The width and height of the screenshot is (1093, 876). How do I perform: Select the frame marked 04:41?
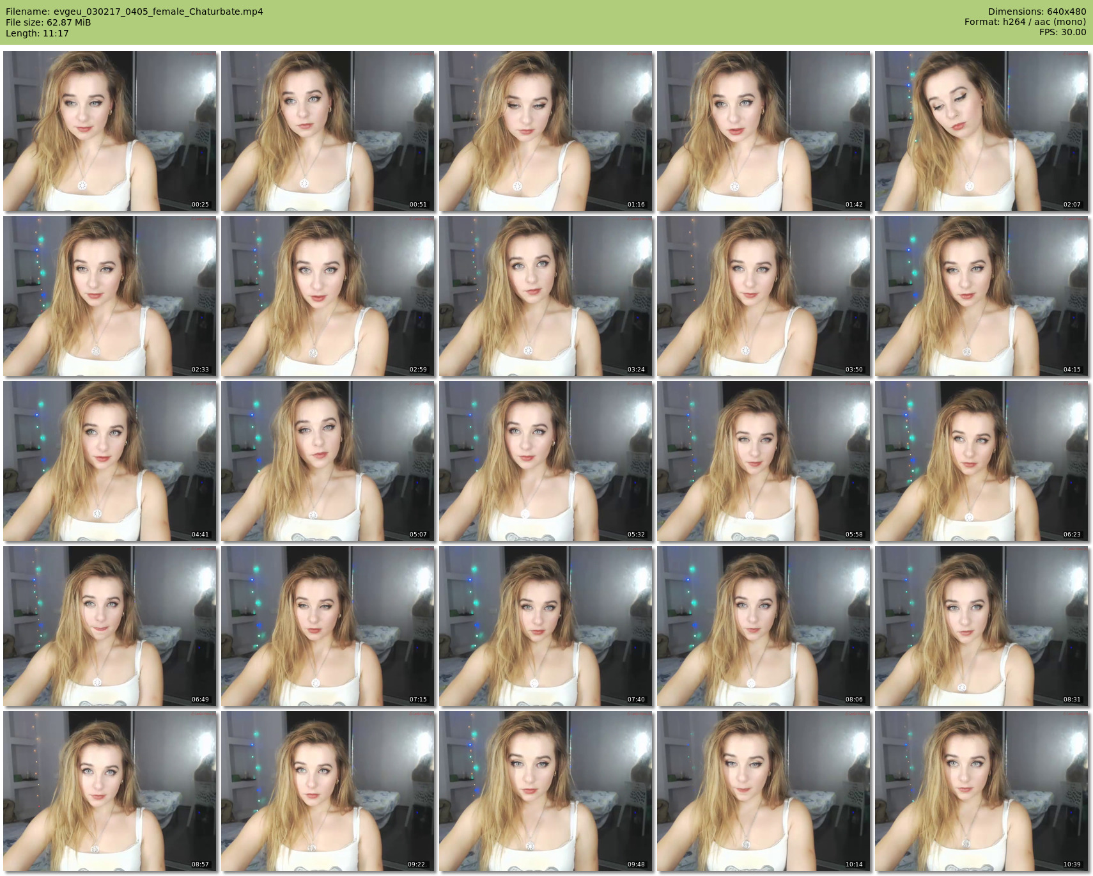(x=110, y=461)
